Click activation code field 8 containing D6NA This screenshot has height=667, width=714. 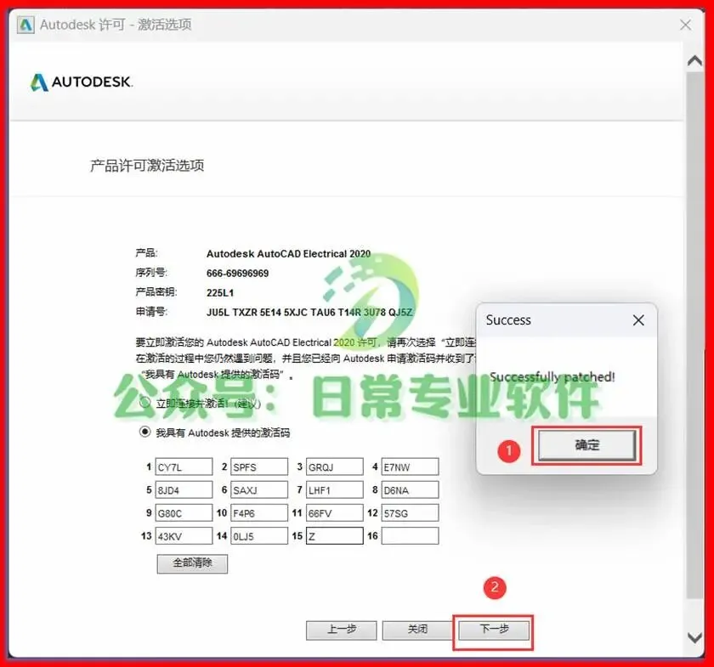(x=410, y=490)
